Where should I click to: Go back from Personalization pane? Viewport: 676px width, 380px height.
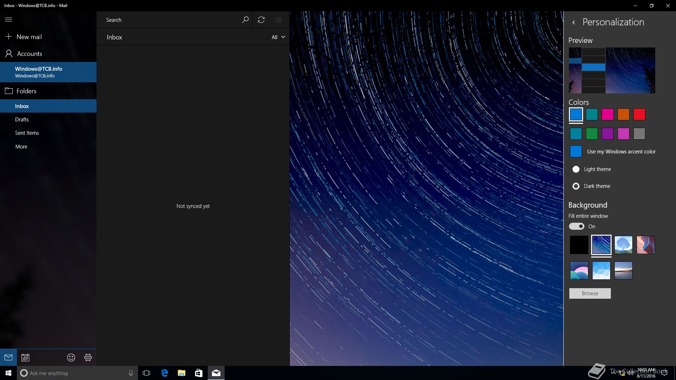(574, 22)
